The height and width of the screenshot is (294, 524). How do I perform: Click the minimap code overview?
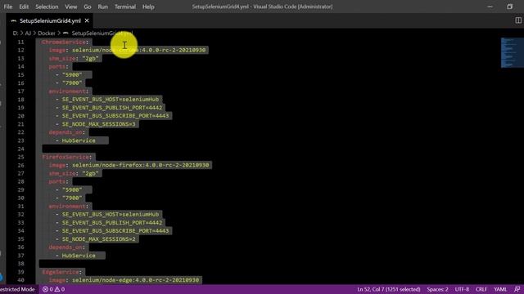tap(512, 52)
